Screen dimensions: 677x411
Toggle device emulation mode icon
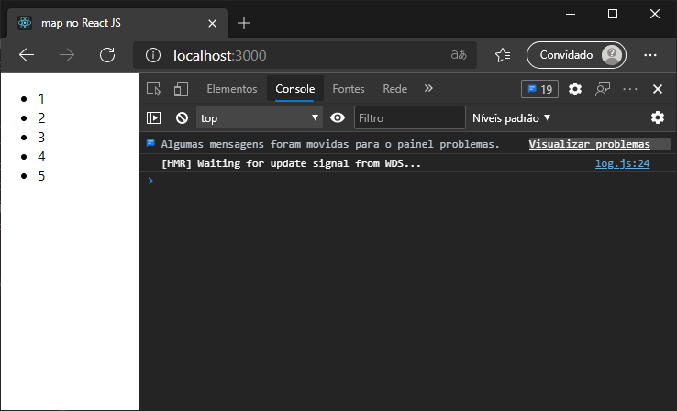click(181, 89)
